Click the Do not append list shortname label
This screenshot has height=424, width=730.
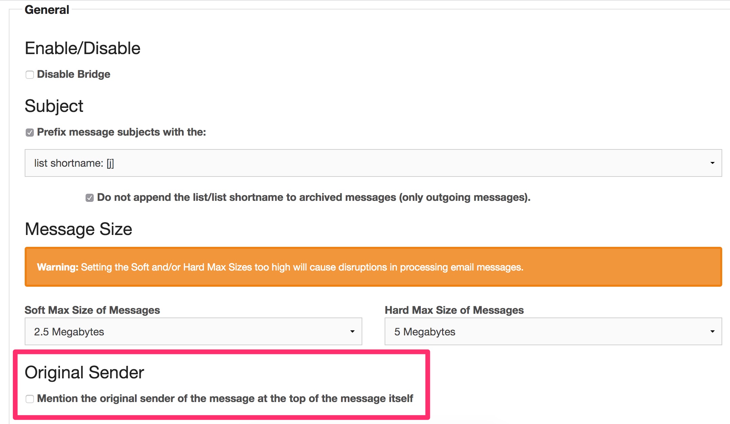pos(314,197)
